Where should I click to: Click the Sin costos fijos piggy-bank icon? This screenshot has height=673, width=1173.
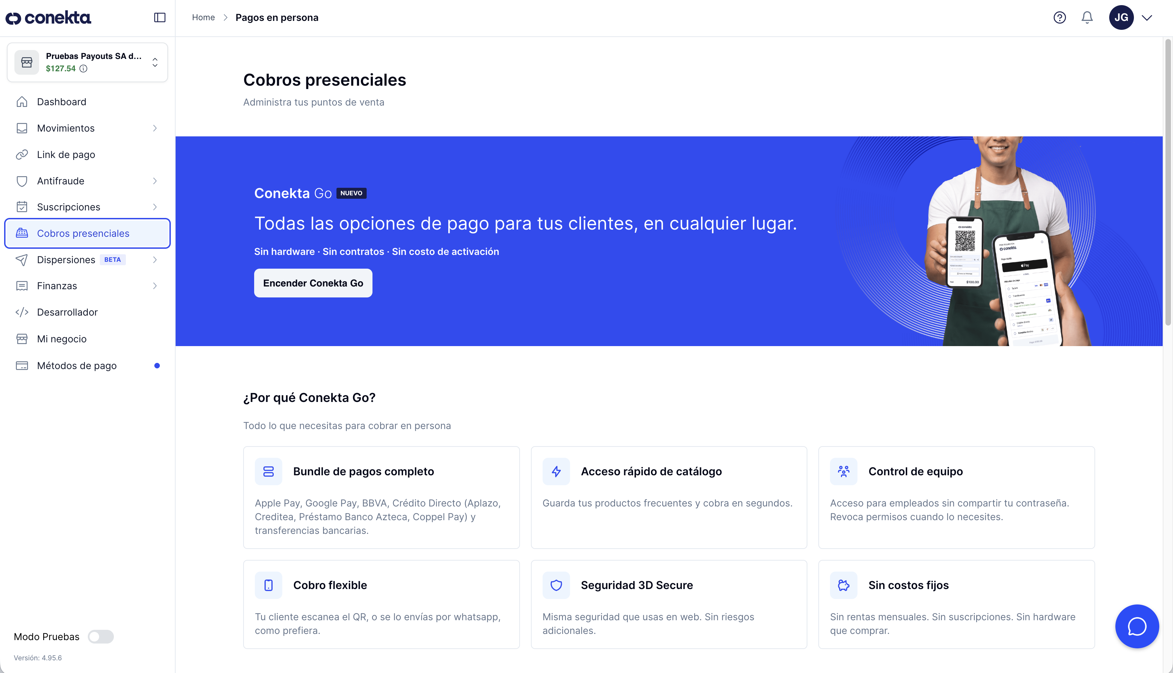coord(843,585)
